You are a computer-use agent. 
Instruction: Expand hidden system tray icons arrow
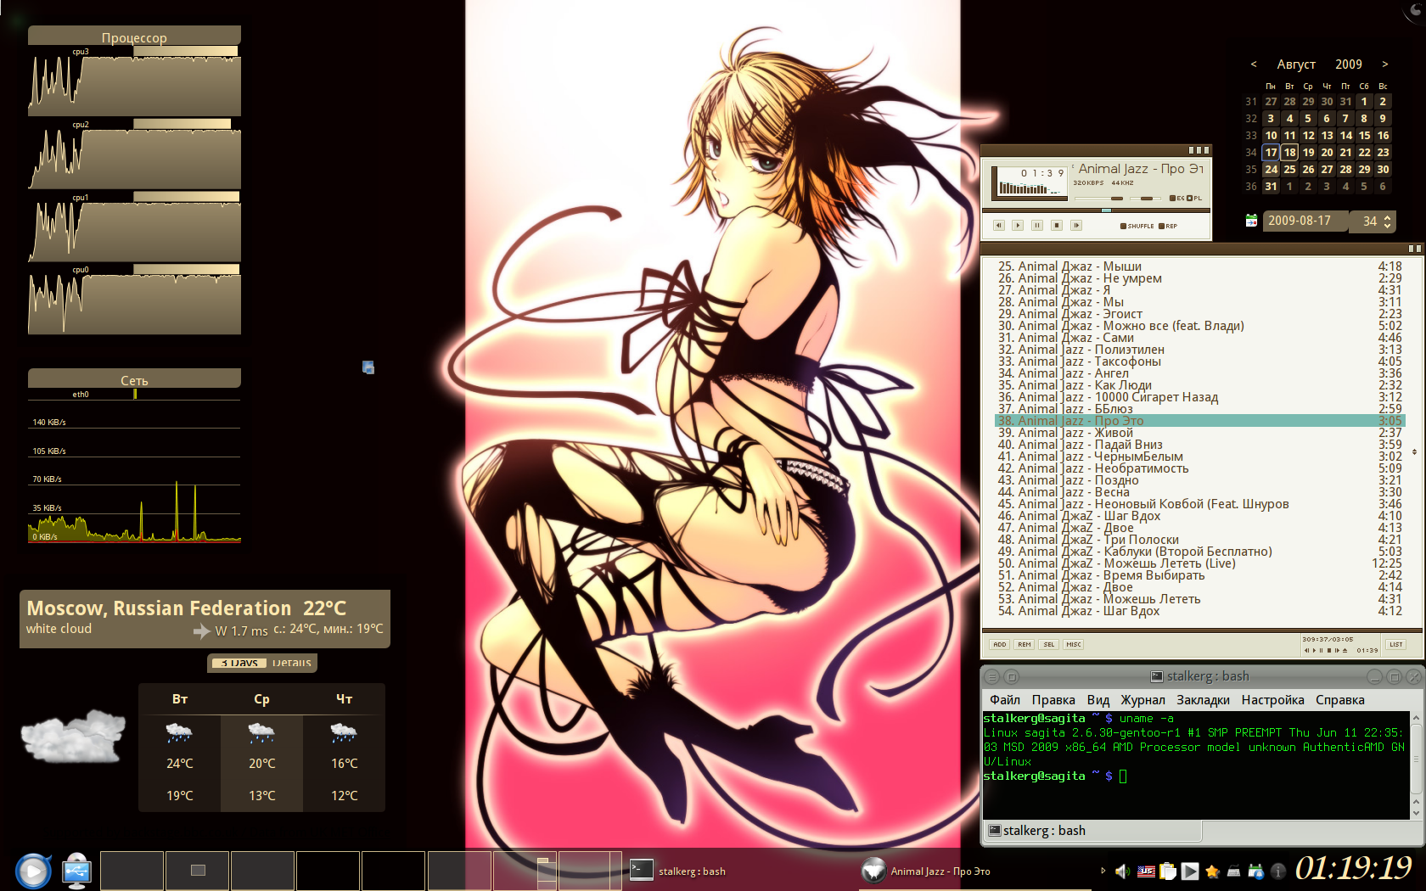pyautogui.click(x=1103, y=871)
